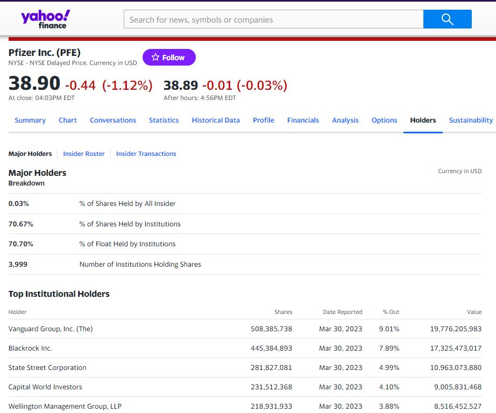
Task: Open the Sustainability tab
Action: click(x=471, y=120)
